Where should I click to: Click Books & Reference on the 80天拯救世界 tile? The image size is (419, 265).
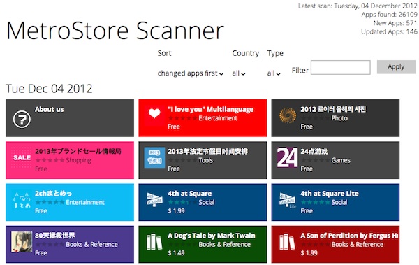click(91, 245)
